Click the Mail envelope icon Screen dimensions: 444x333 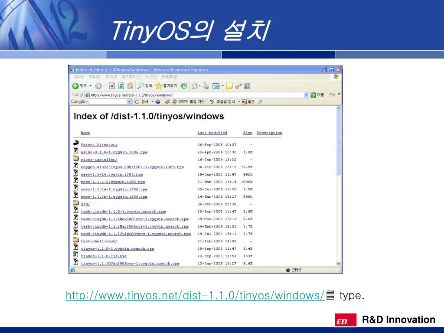(195, 86)
